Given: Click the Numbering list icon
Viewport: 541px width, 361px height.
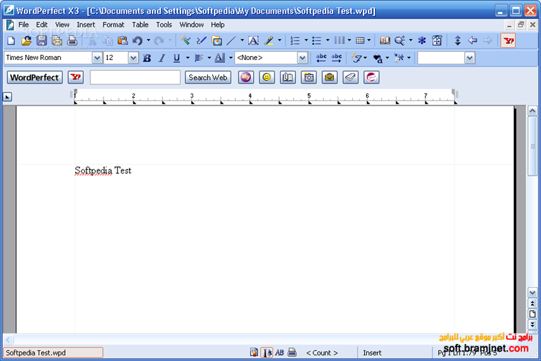Looking at the screenshot, I should tap(295, 40).
